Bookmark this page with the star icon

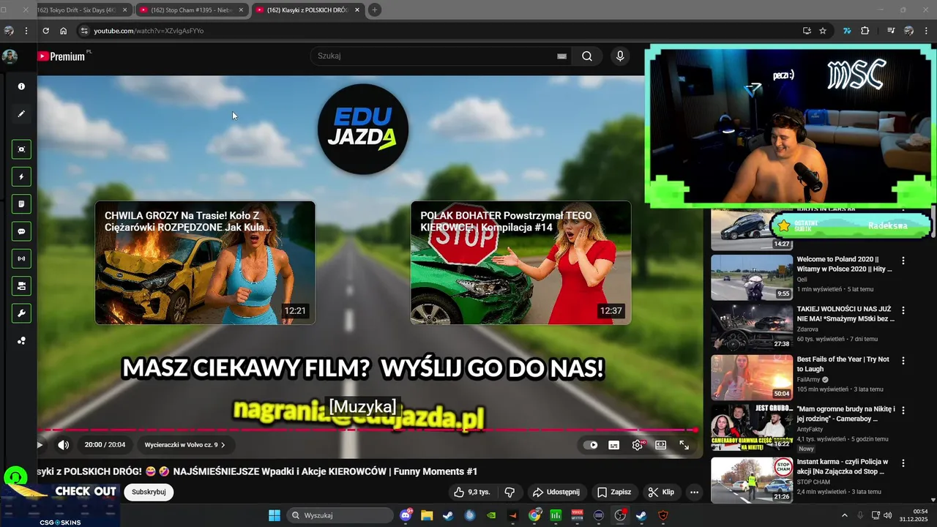[x=823, y=31]
